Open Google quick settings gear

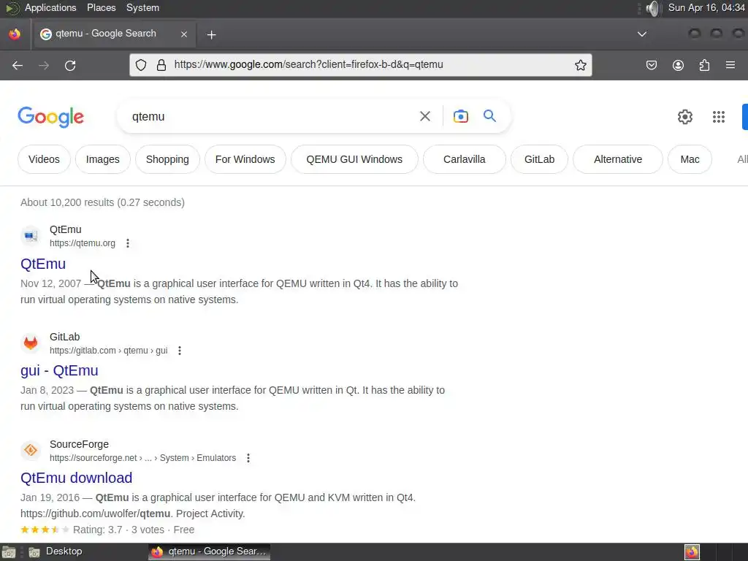click(685, 116)
